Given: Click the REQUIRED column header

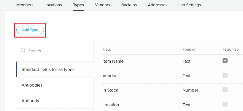Looking at the screenshot, I should [231, 50].
